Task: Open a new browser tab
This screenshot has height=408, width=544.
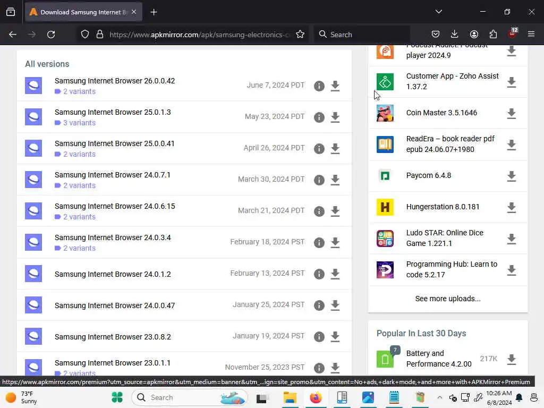Action: click(154, 12)
